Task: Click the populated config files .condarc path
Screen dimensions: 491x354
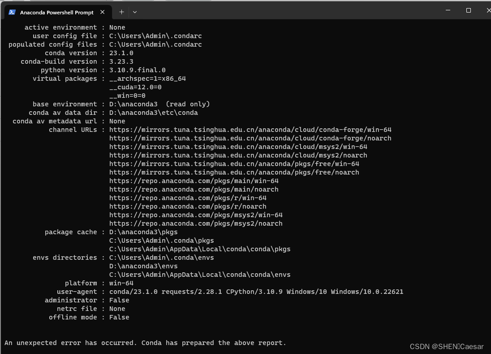Action: tap(155, 44)
